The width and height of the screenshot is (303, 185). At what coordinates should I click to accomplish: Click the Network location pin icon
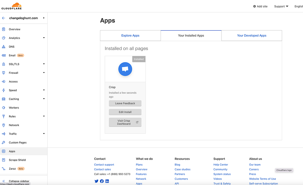point(3,125)
